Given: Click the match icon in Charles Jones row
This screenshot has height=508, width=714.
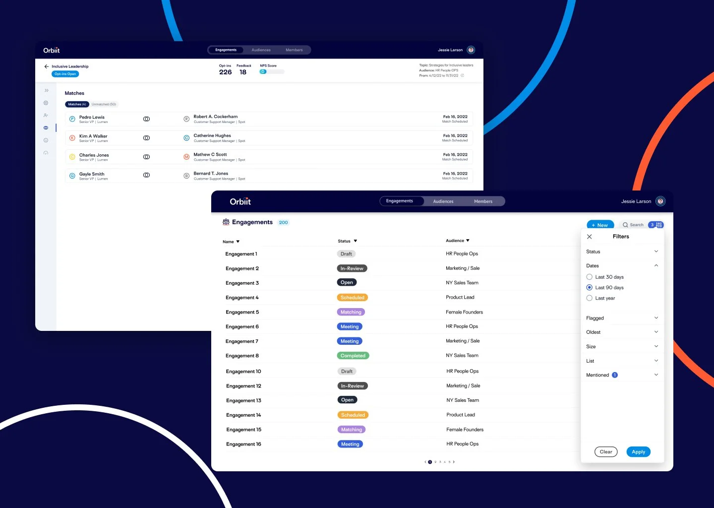Looking at the screenshot, I should (146, 157).
